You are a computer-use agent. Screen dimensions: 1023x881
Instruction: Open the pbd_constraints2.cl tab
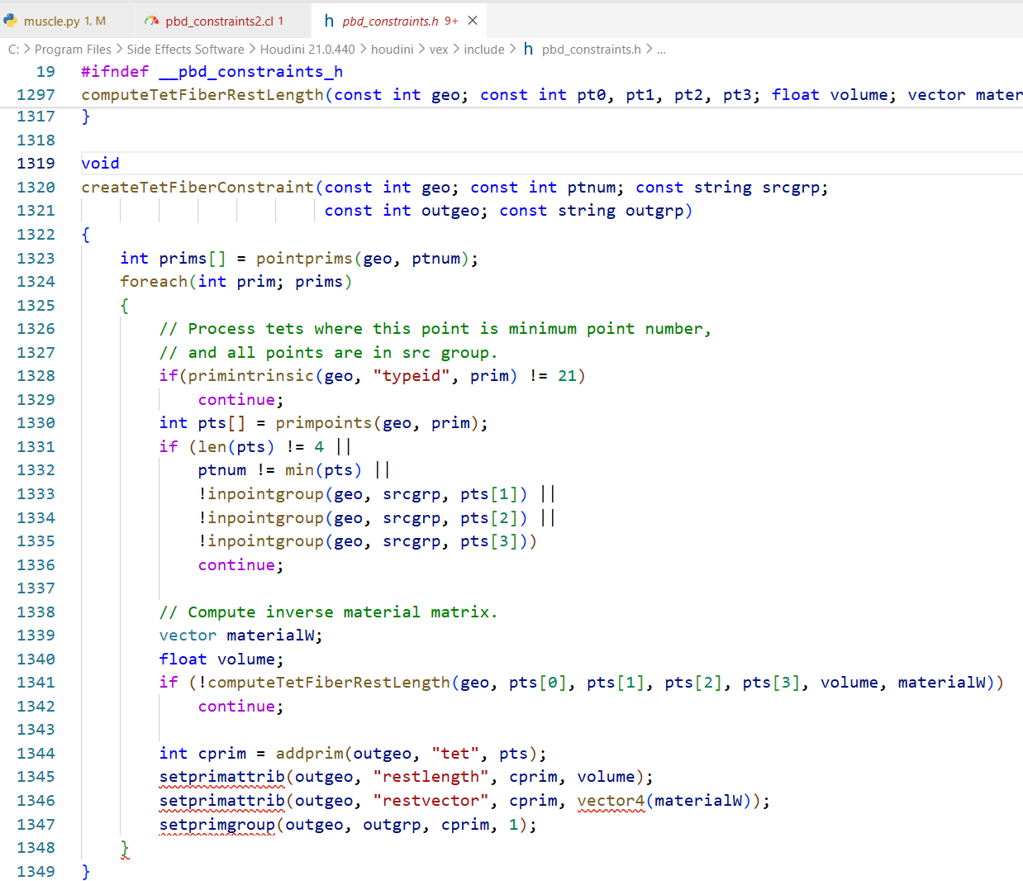point(218,21)
